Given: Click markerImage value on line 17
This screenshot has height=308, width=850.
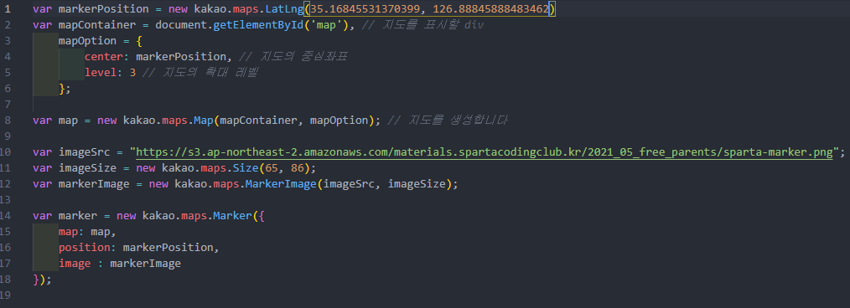Looking at the screenshot, I should 145,264.
